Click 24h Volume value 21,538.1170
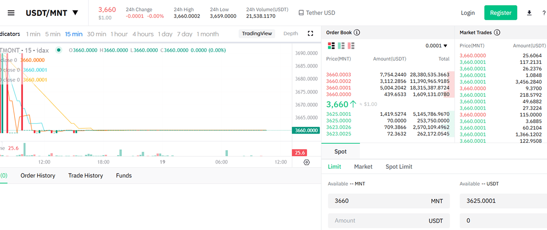Viewport: 547px width, 230px height. tap(261, 16)
